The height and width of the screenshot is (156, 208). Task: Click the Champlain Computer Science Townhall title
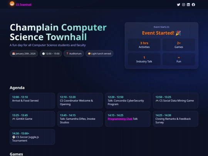(58, 32)
